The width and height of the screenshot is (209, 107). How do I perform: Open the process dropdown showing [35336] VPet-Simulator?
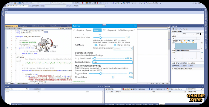[x=18, y=6]
